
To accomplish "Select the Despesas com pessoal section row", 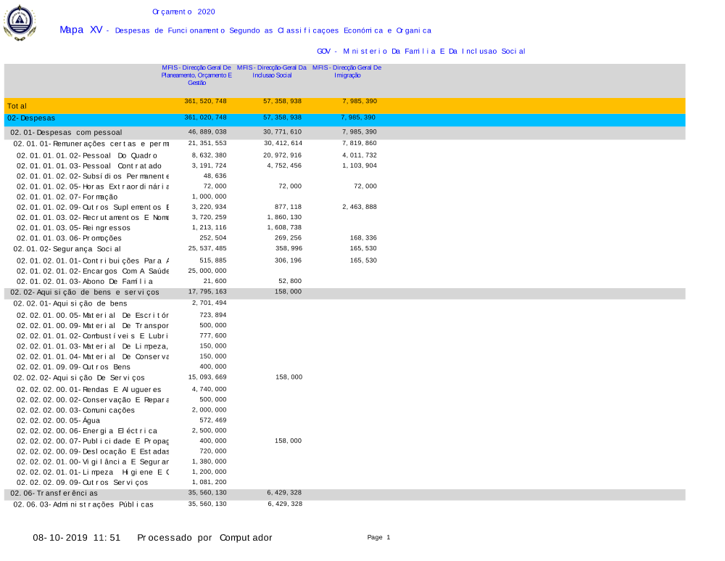I will click(67, 132).
